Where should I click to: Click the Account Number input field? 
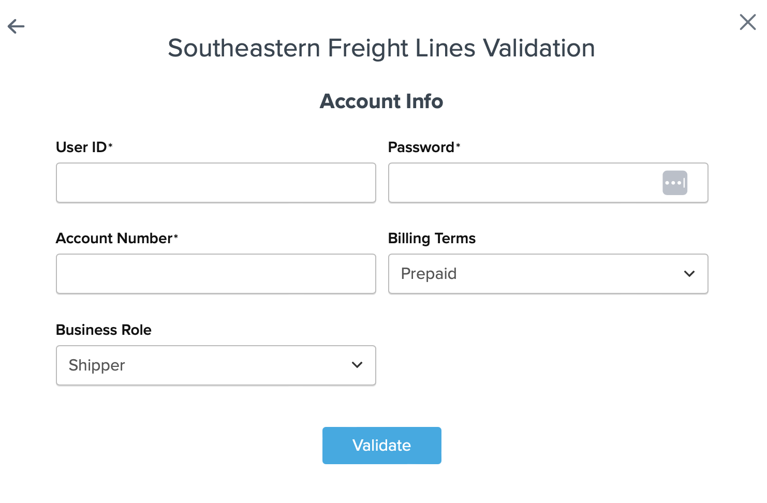click(216, 274)
